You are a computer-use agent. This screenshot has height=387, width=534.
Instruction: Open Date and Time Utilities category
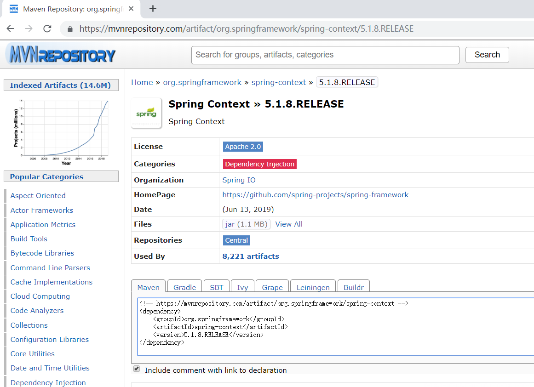pyautogui.click(x=50, y=368)
